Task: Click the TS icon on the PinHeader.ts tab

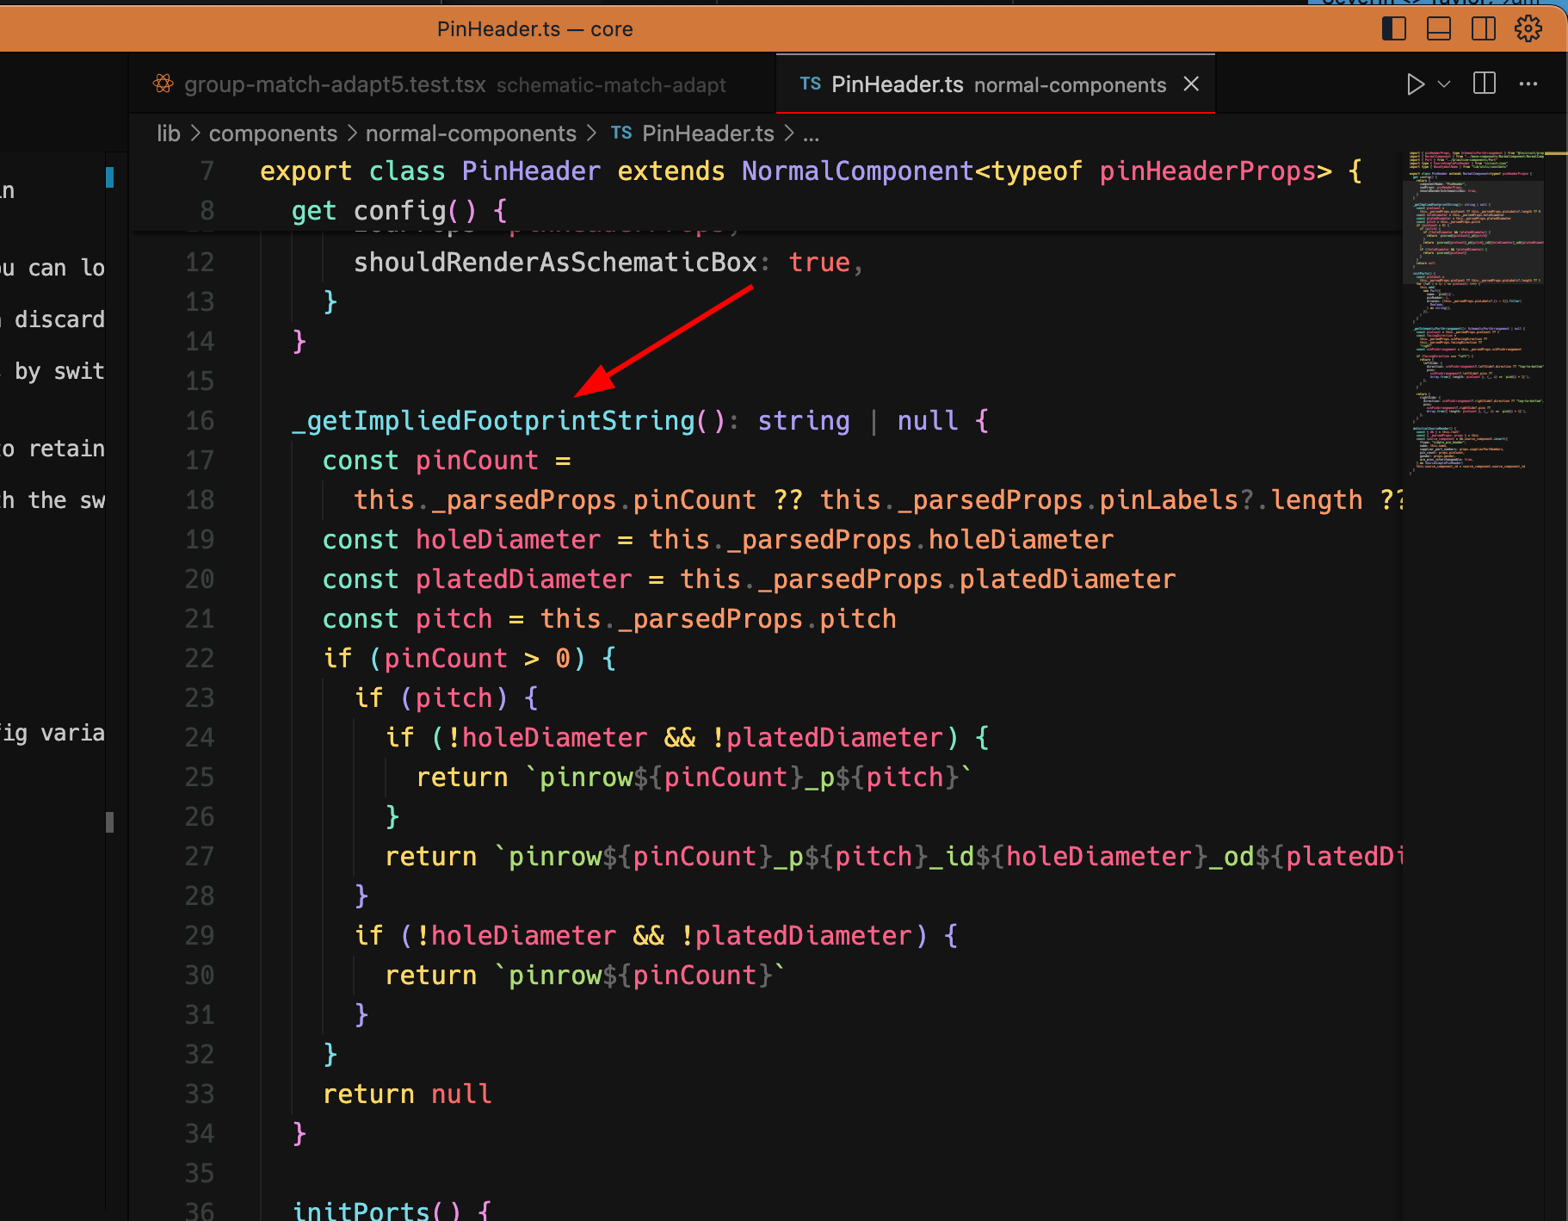Action: click(x=810, y=84)
